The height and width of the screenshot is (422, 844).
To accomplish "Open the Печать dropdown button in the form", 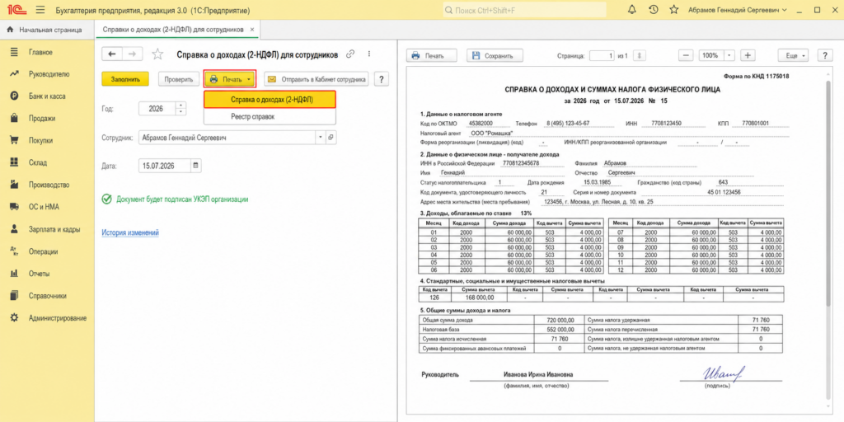I will click(x=230, y=79).
